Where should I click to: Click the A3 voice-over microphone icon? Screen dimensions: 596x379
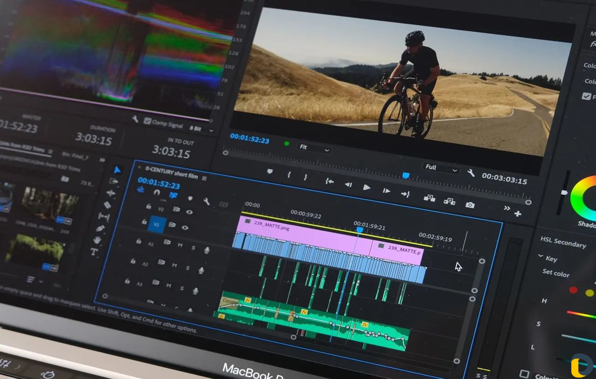196,291
